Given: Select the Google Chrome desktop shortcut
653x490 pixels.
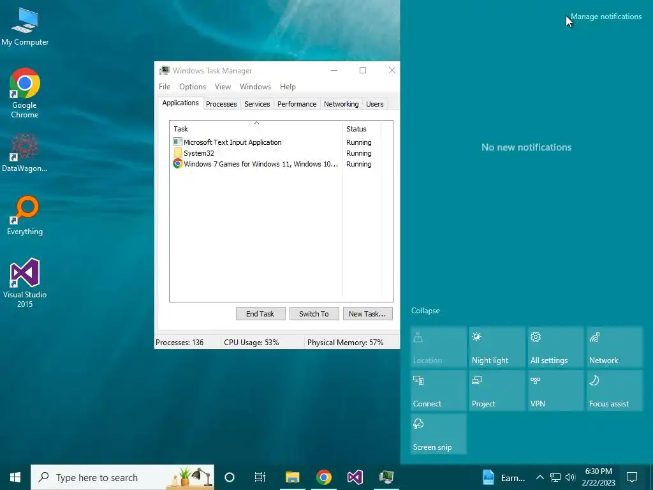Looking at the screenshot, I should 25,93.
